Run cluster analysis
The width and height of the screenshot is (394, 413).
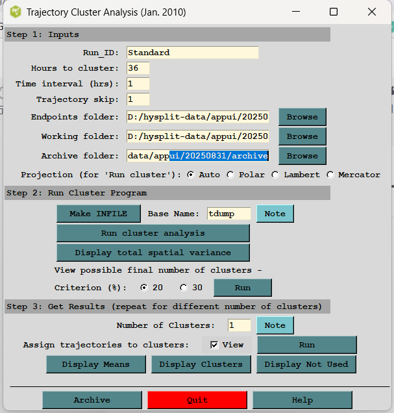pyautogui.click(x=153, y=233)
